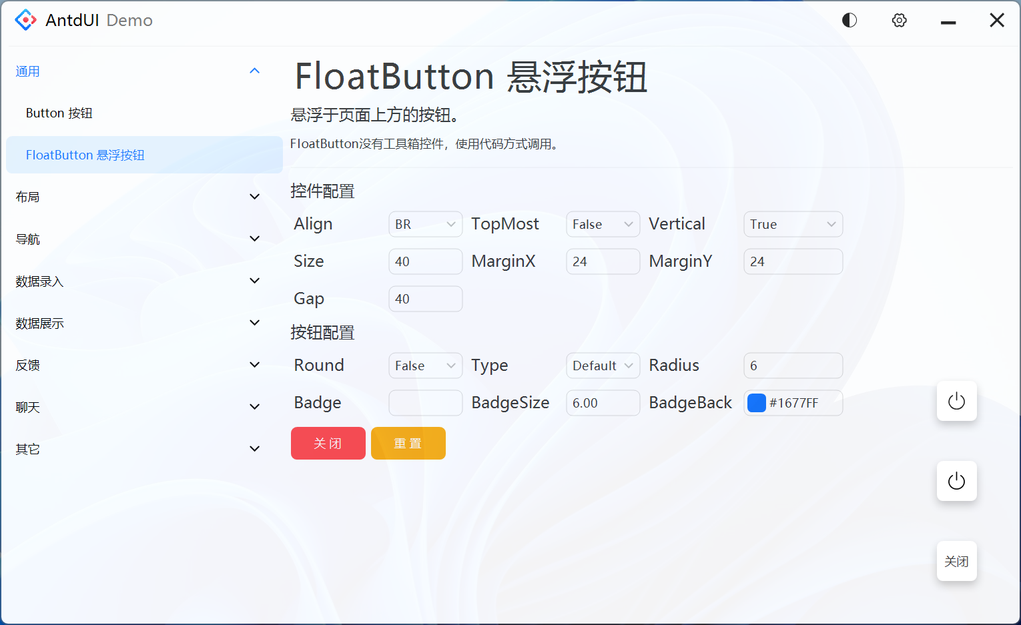The width and height of the screenshot is (1021, 625).
Task: Click the top floating power button
Action: coord(956,401)
